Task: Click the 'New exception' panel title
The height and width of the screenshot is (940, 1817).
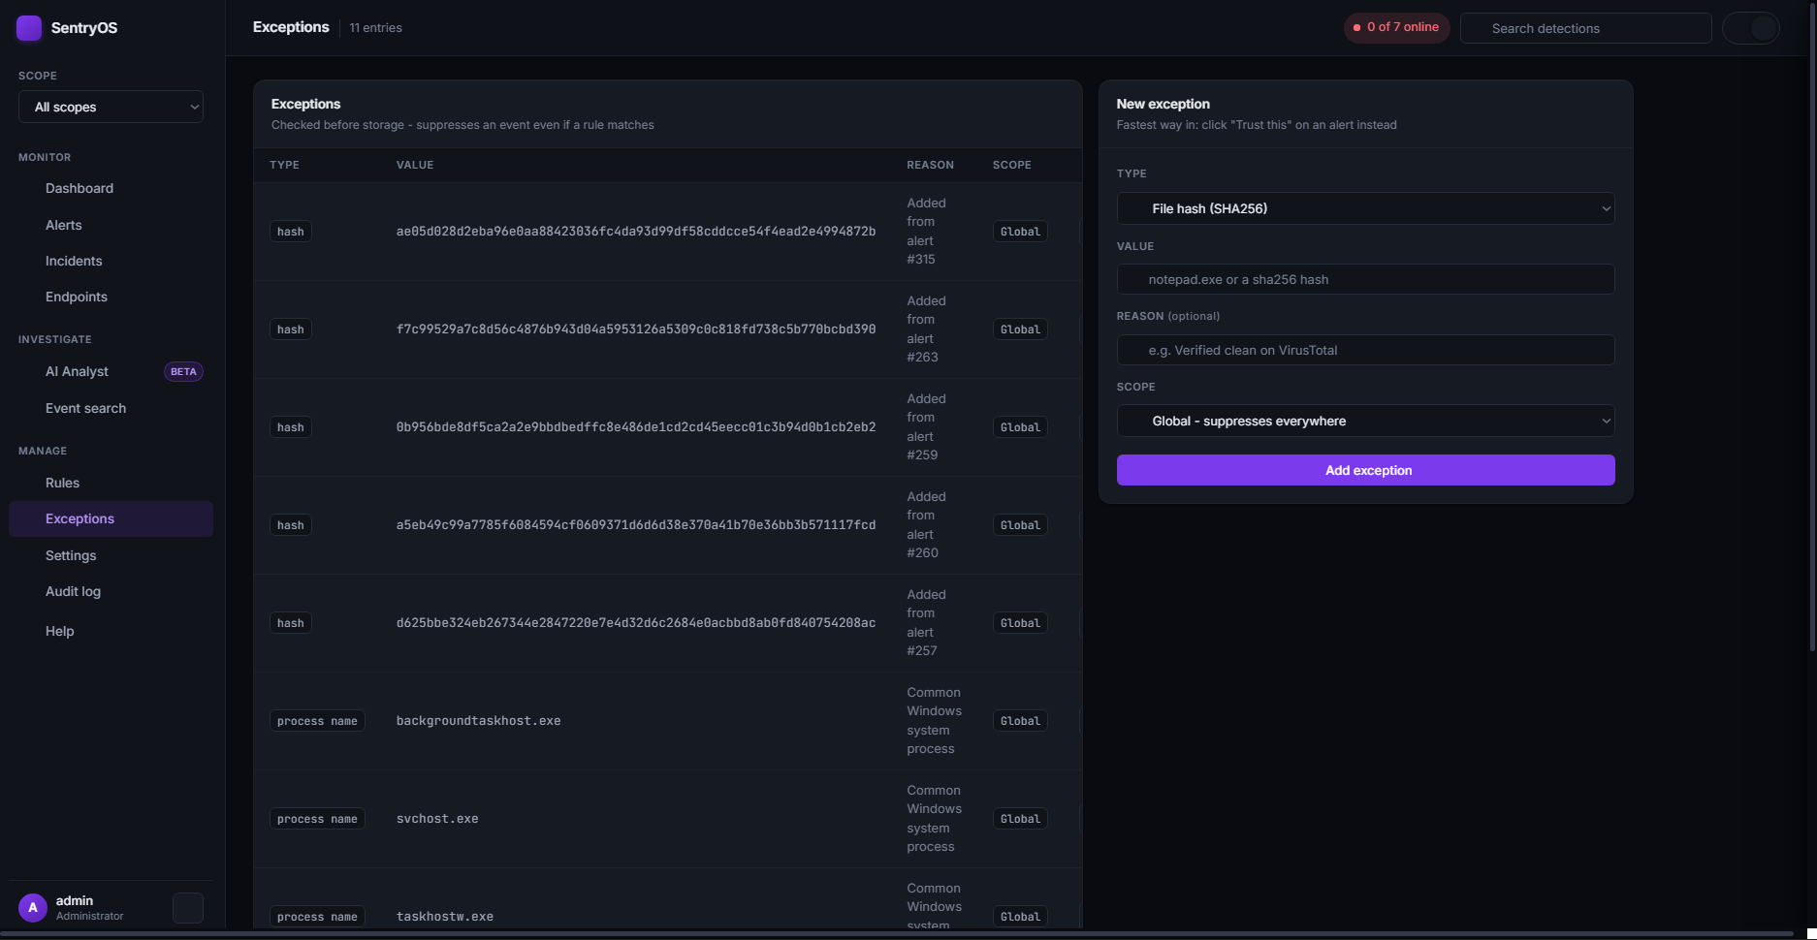Action: 1163,104
